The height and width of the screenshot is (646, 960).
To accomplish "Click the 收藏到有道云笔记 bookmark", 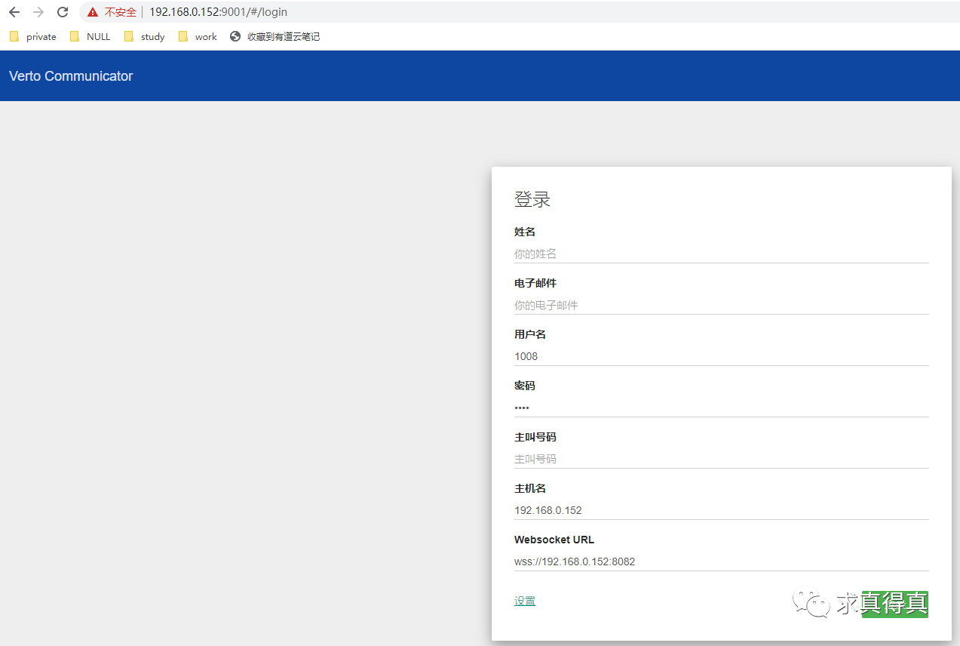I will pyautogui.click(x=275, y=36).
